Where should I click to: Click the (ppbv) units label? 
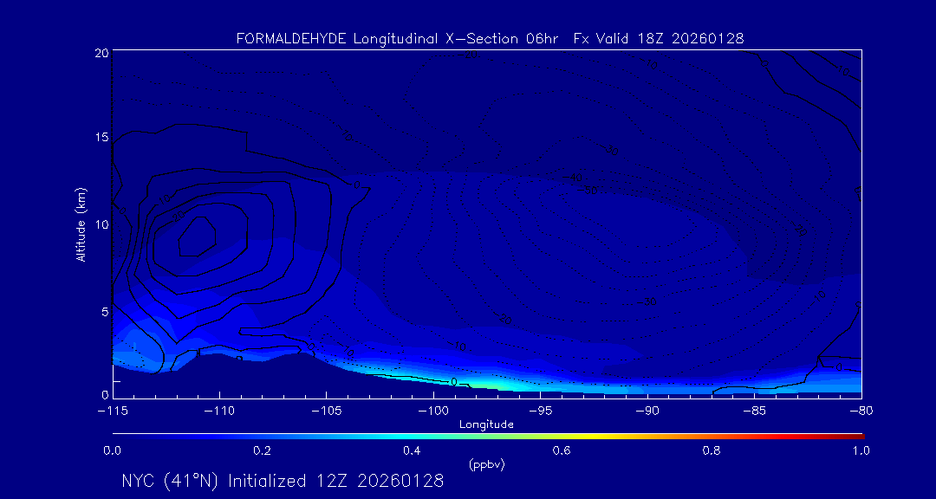point(486,464)
